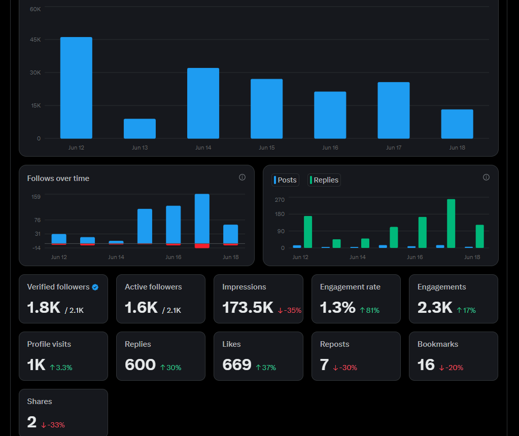Select the Impressions metric card
The width and height of the screenshot is (519, 436).
(259, 299)
